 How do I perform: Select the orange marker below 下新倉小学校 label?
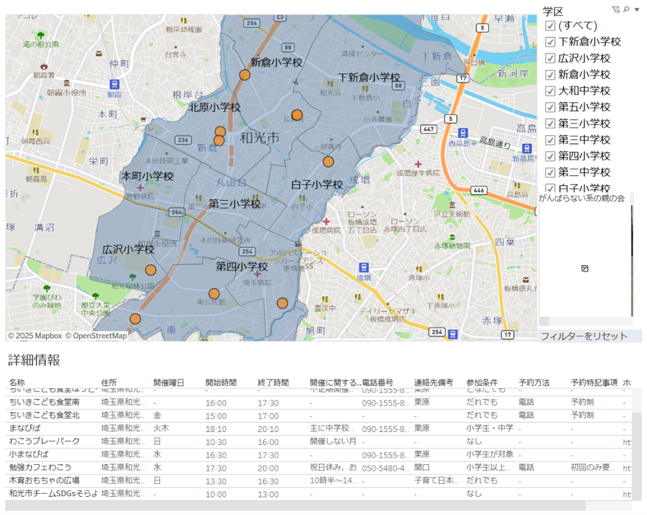(x=297, y=115)
